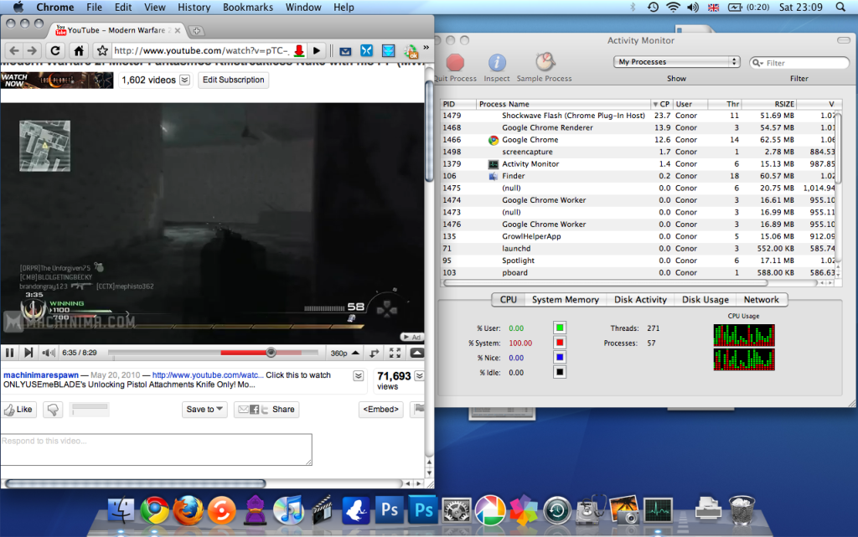This screenshot has width=858, height=537.
Task: Open the mail extension icon in Chrome
Action: click(345, 51)
